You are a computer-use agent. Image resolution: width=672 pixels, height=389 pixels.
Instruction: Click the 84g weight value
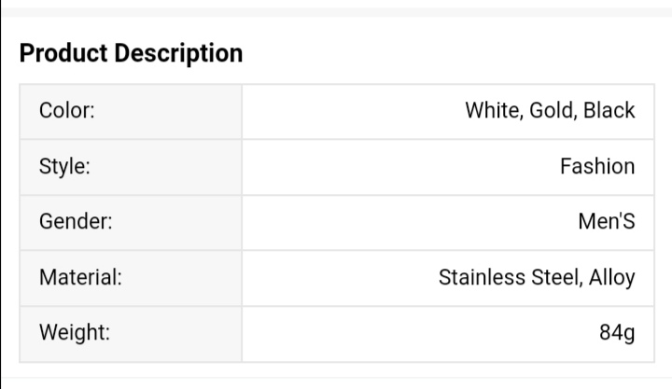[x=617, y=332]
